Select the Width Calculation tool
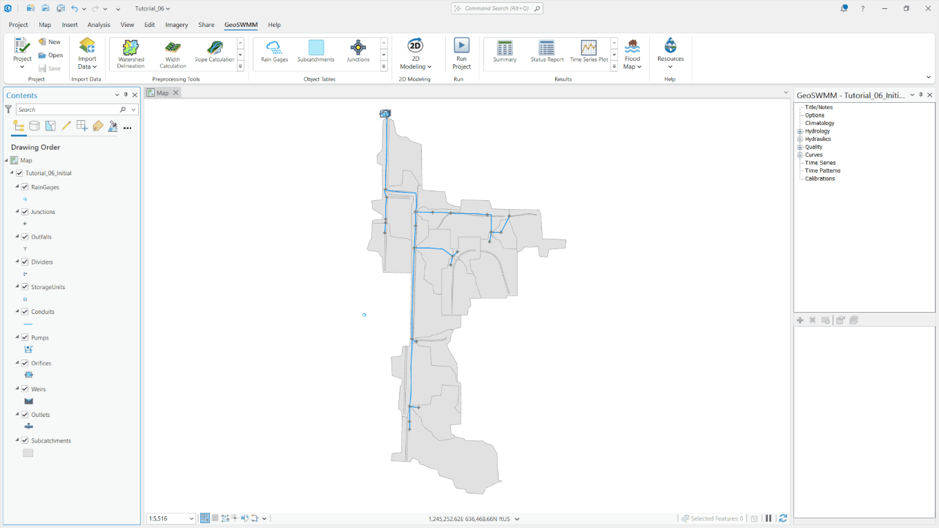 click(172, 52)
